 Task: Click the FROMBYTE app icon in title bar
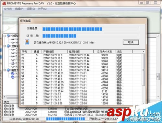click(4, 4)
